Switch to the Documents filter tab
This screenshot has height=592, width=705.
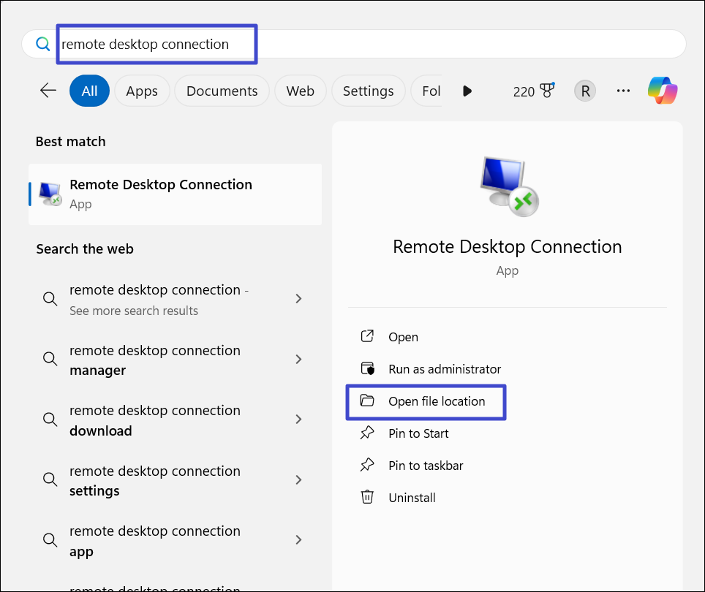[x=222, y=91]
